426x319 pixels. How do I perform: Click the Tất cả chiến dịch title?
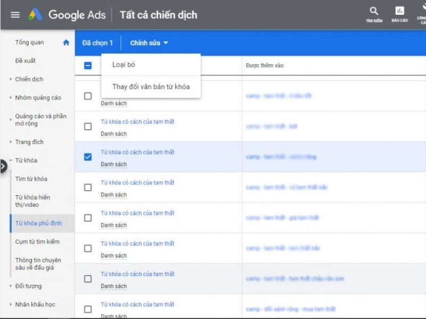[158, 15]
